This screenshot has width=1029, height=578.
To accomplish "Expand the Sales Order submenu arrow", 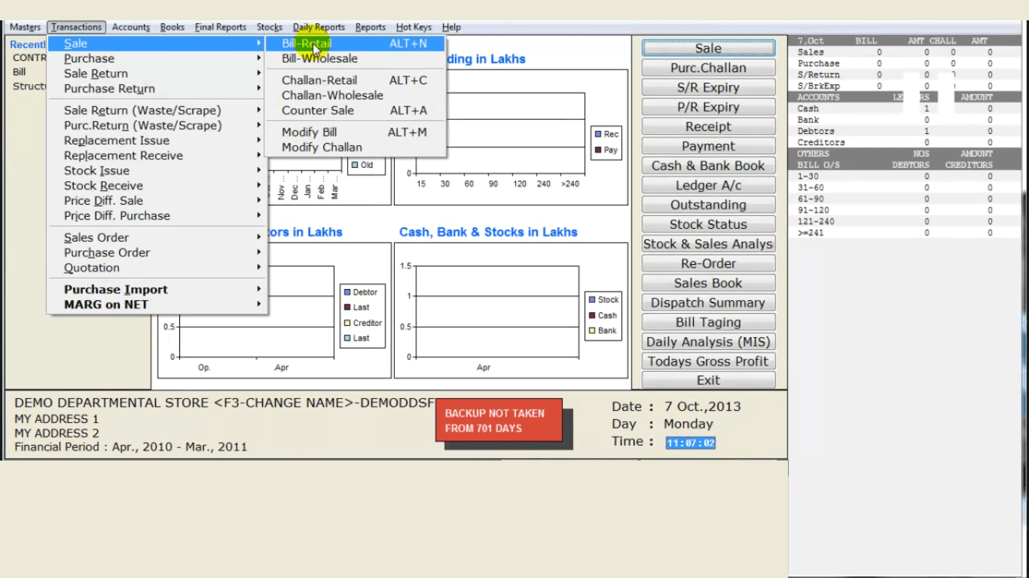I will coord(258,238).
